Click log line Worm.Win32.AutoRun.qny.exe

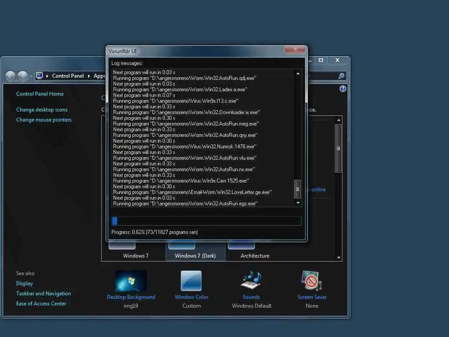[x=185, y=135]
